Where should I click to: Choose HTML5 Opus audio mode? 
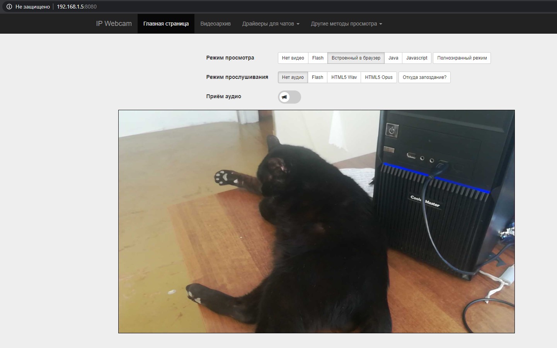coord(378,77)
